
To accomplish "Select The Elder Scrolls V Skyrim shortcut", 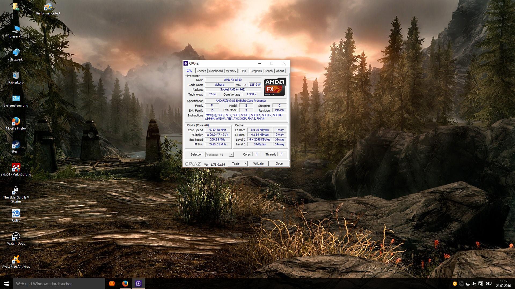I will coord(16,195).
